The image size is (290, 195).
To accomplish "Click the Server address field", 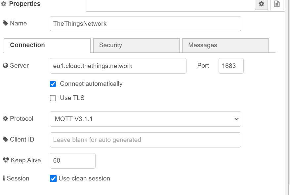I will pyautogui.click(x=118, y=66).
